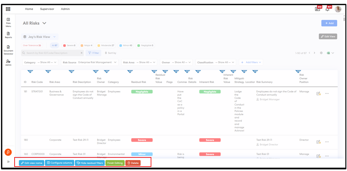Open Document Generator in the sidebar
This screenshot has width=347, height=171.
[8, 50]
